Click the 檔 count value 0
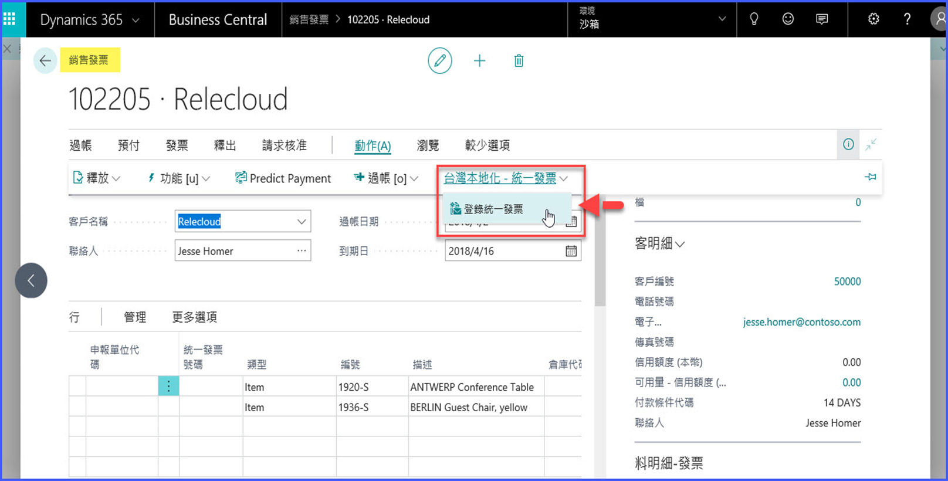This screenshot has height=481, width=948. [x=858, y=202]
